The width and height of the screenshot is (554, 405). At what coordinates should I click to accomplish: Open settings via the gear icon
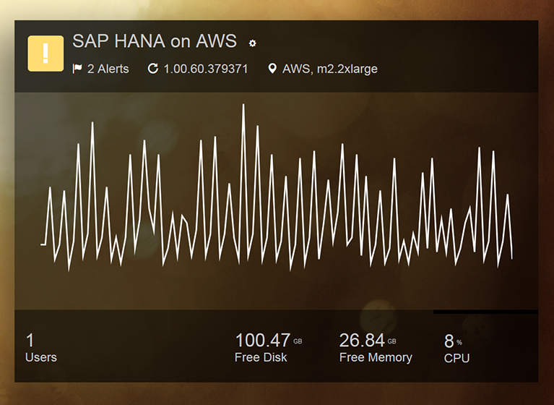252,43
